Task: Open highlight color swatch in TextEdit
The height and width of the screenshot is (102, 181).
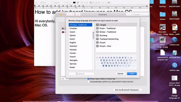Action: click(78, 3)
